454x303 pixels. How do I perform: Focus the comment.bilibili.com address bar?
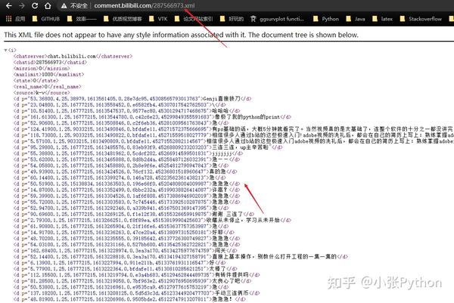[145, 5]
